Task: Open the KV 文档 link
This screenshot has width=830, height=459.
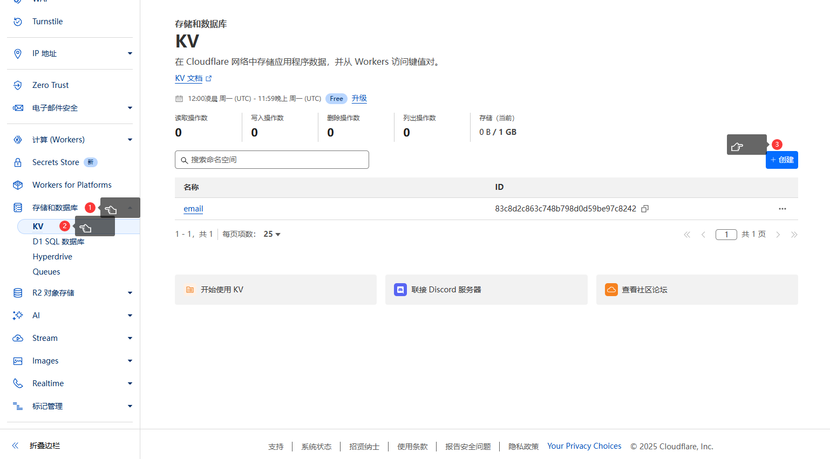Action: [189, 78]
